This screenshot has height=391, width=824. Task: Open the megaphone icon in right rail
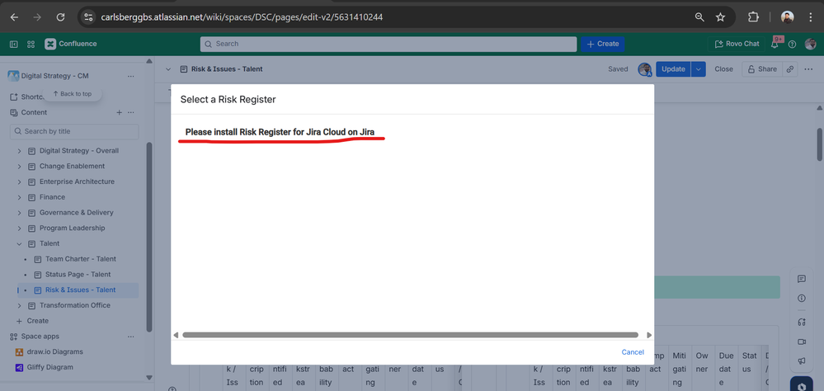[802, 361]
